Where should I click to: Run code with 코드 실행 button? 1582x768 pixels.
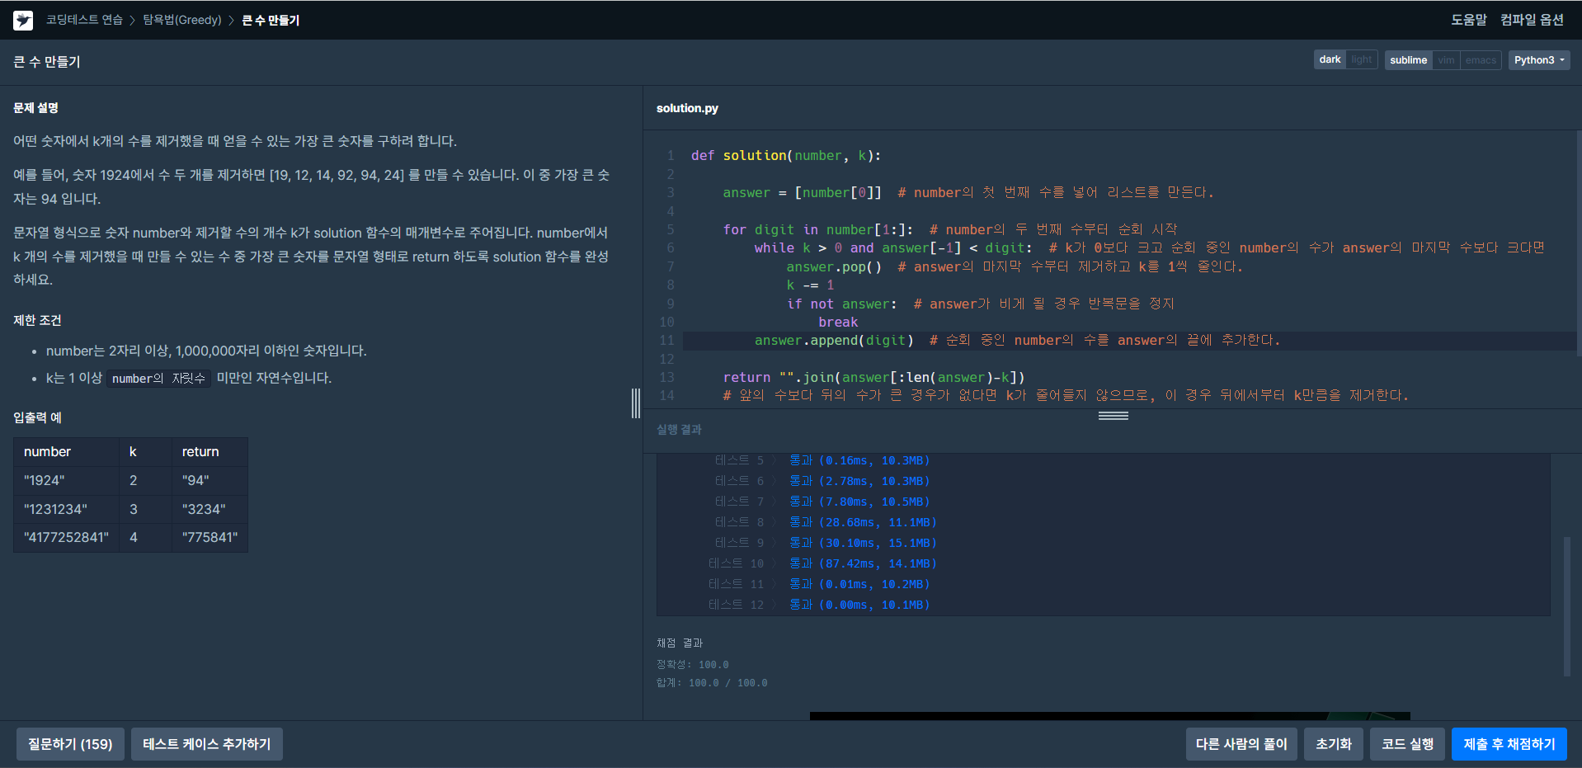coord(1407,744)
